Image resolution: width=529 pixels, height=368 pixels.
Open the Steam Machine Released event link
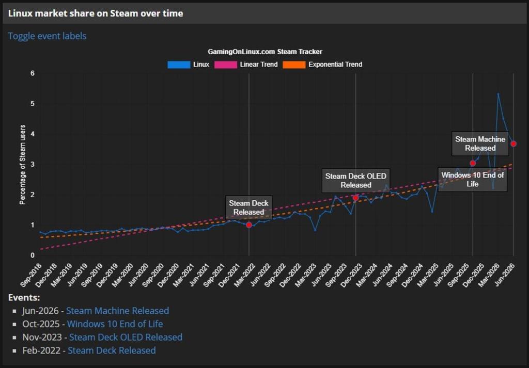(117, 311)
